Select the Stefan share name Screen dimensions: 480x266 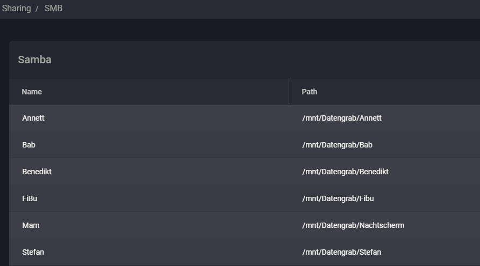click(33, 252)
